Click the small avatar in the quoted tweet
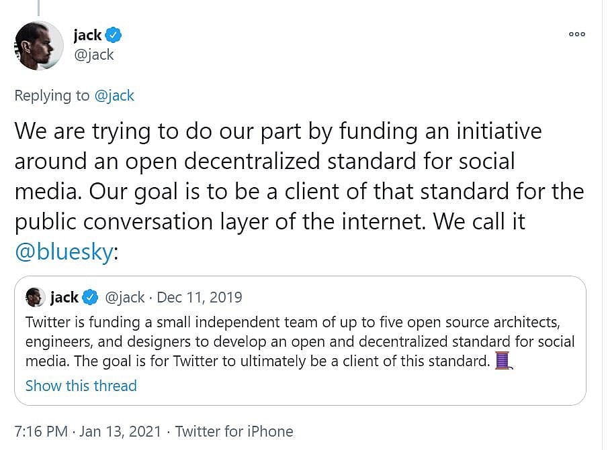Screen dimensions: 608x450 (x=35, y=296)
